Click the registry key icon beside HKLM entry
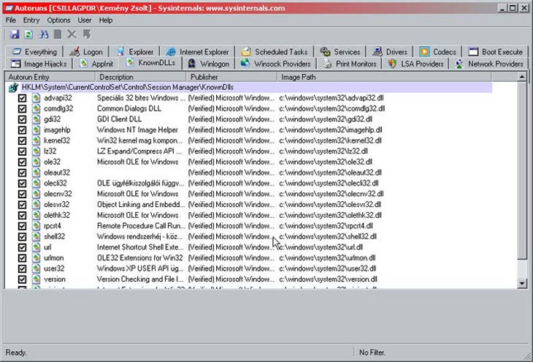This screenshot has width=533, height=362. click(x=13, y=87)
